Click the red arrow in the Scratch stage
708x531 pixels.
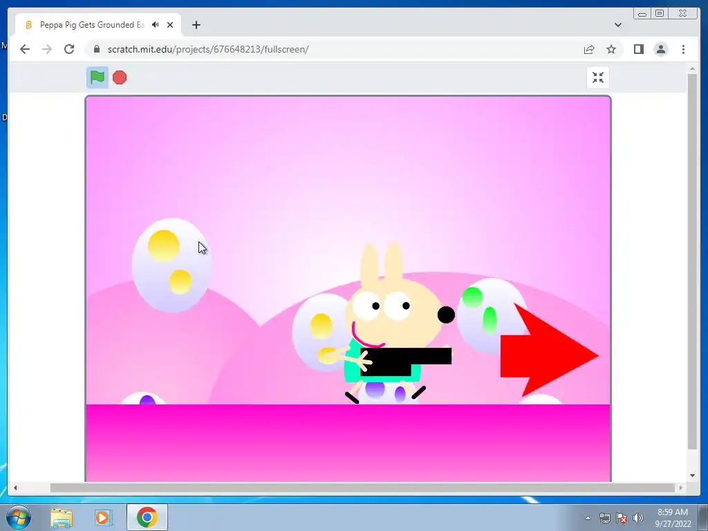[549, 351]
